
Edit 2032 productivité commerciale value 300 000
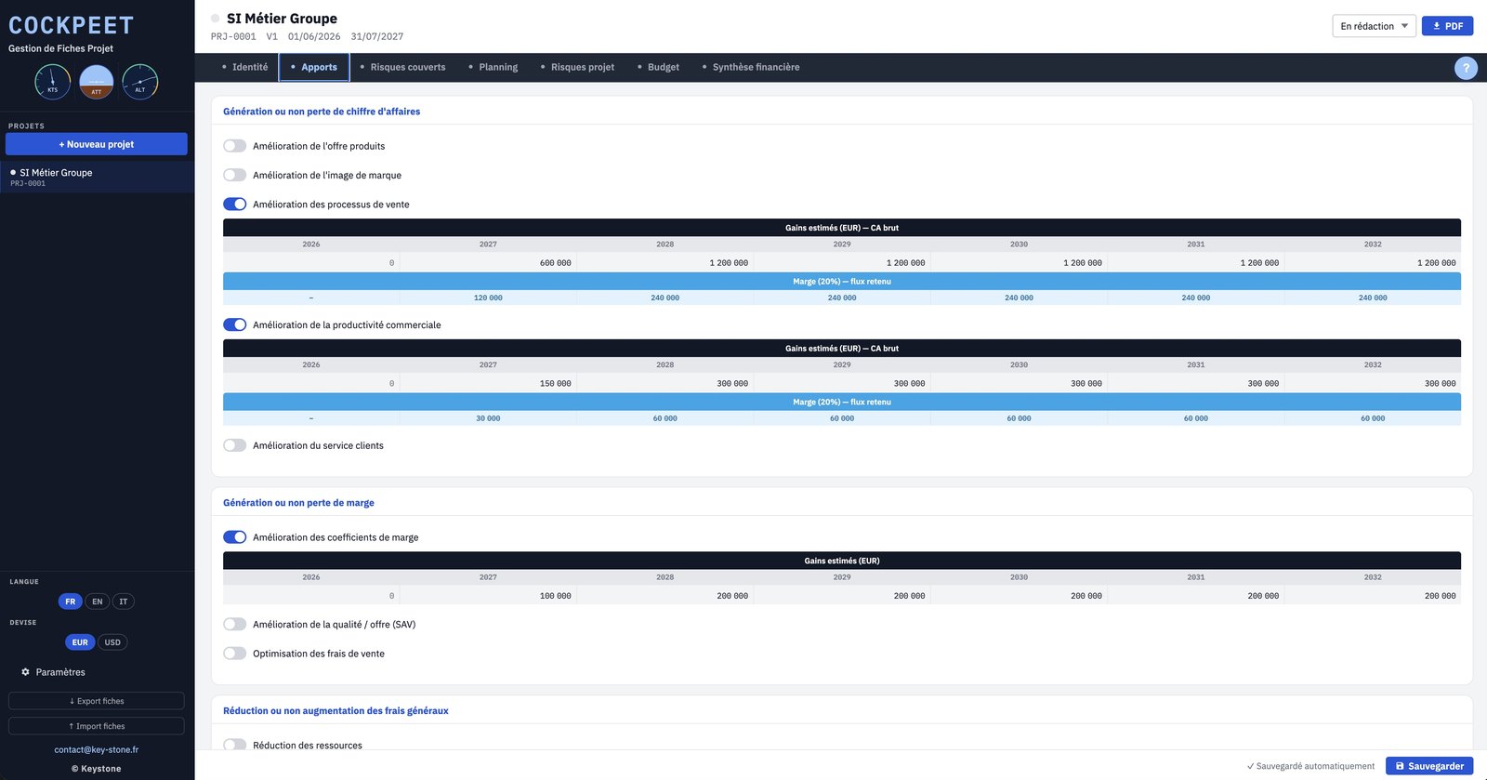click(1373, 383)
